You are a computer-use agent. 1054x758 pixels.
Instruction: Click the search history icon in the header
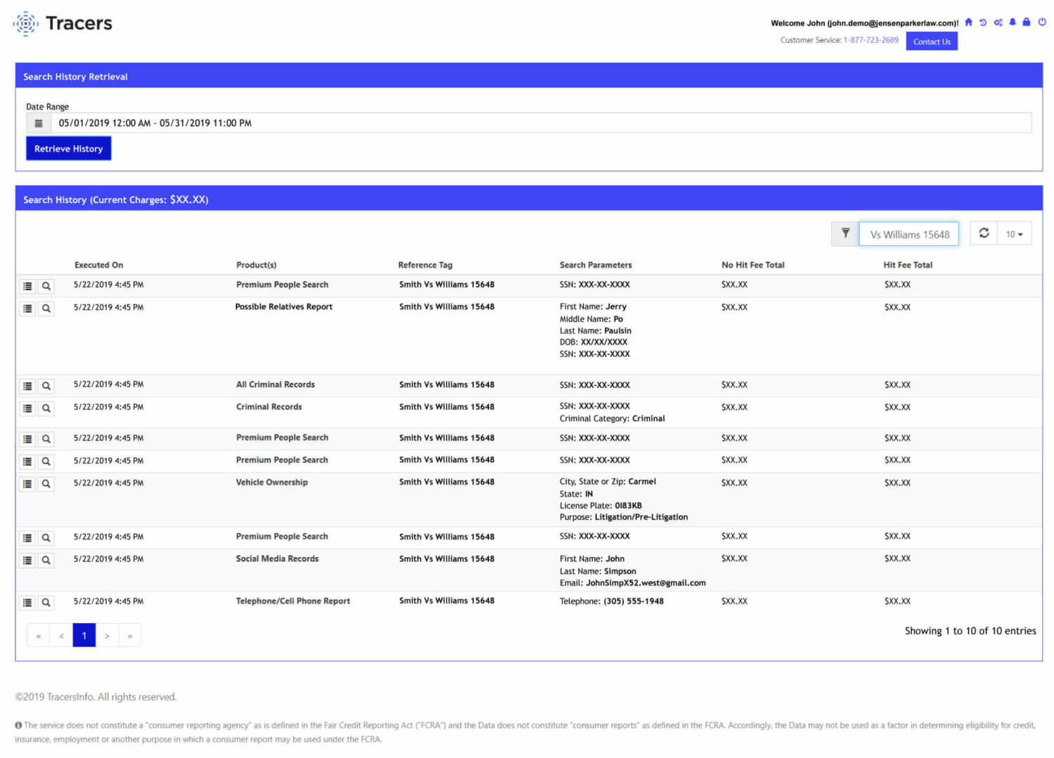click(983, 22)
